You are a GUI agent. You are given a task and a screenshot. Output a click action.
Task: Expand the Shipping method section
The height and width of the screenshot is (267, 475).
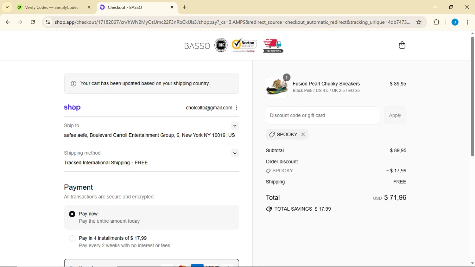tap(235, 153)
